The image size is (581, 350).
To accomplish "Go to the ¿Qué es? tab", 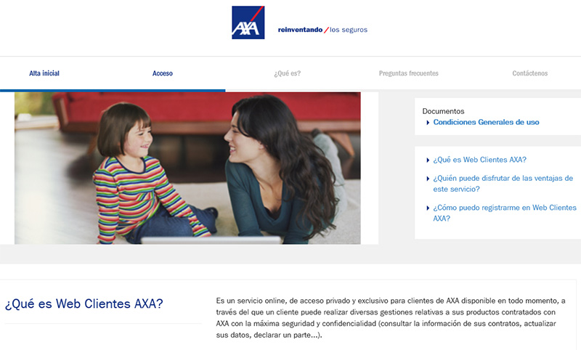I will tap(287, 73).
